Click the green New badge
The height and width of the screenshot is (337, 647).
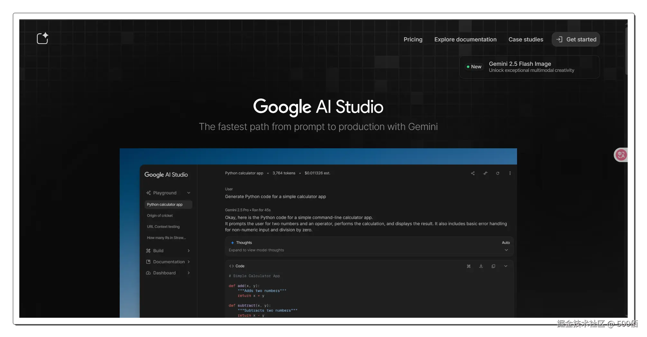(474, 67)
